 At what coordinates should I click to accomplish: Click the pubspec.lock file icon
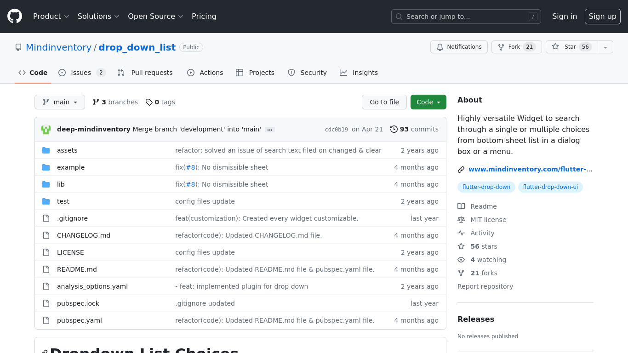click(46, 303)
